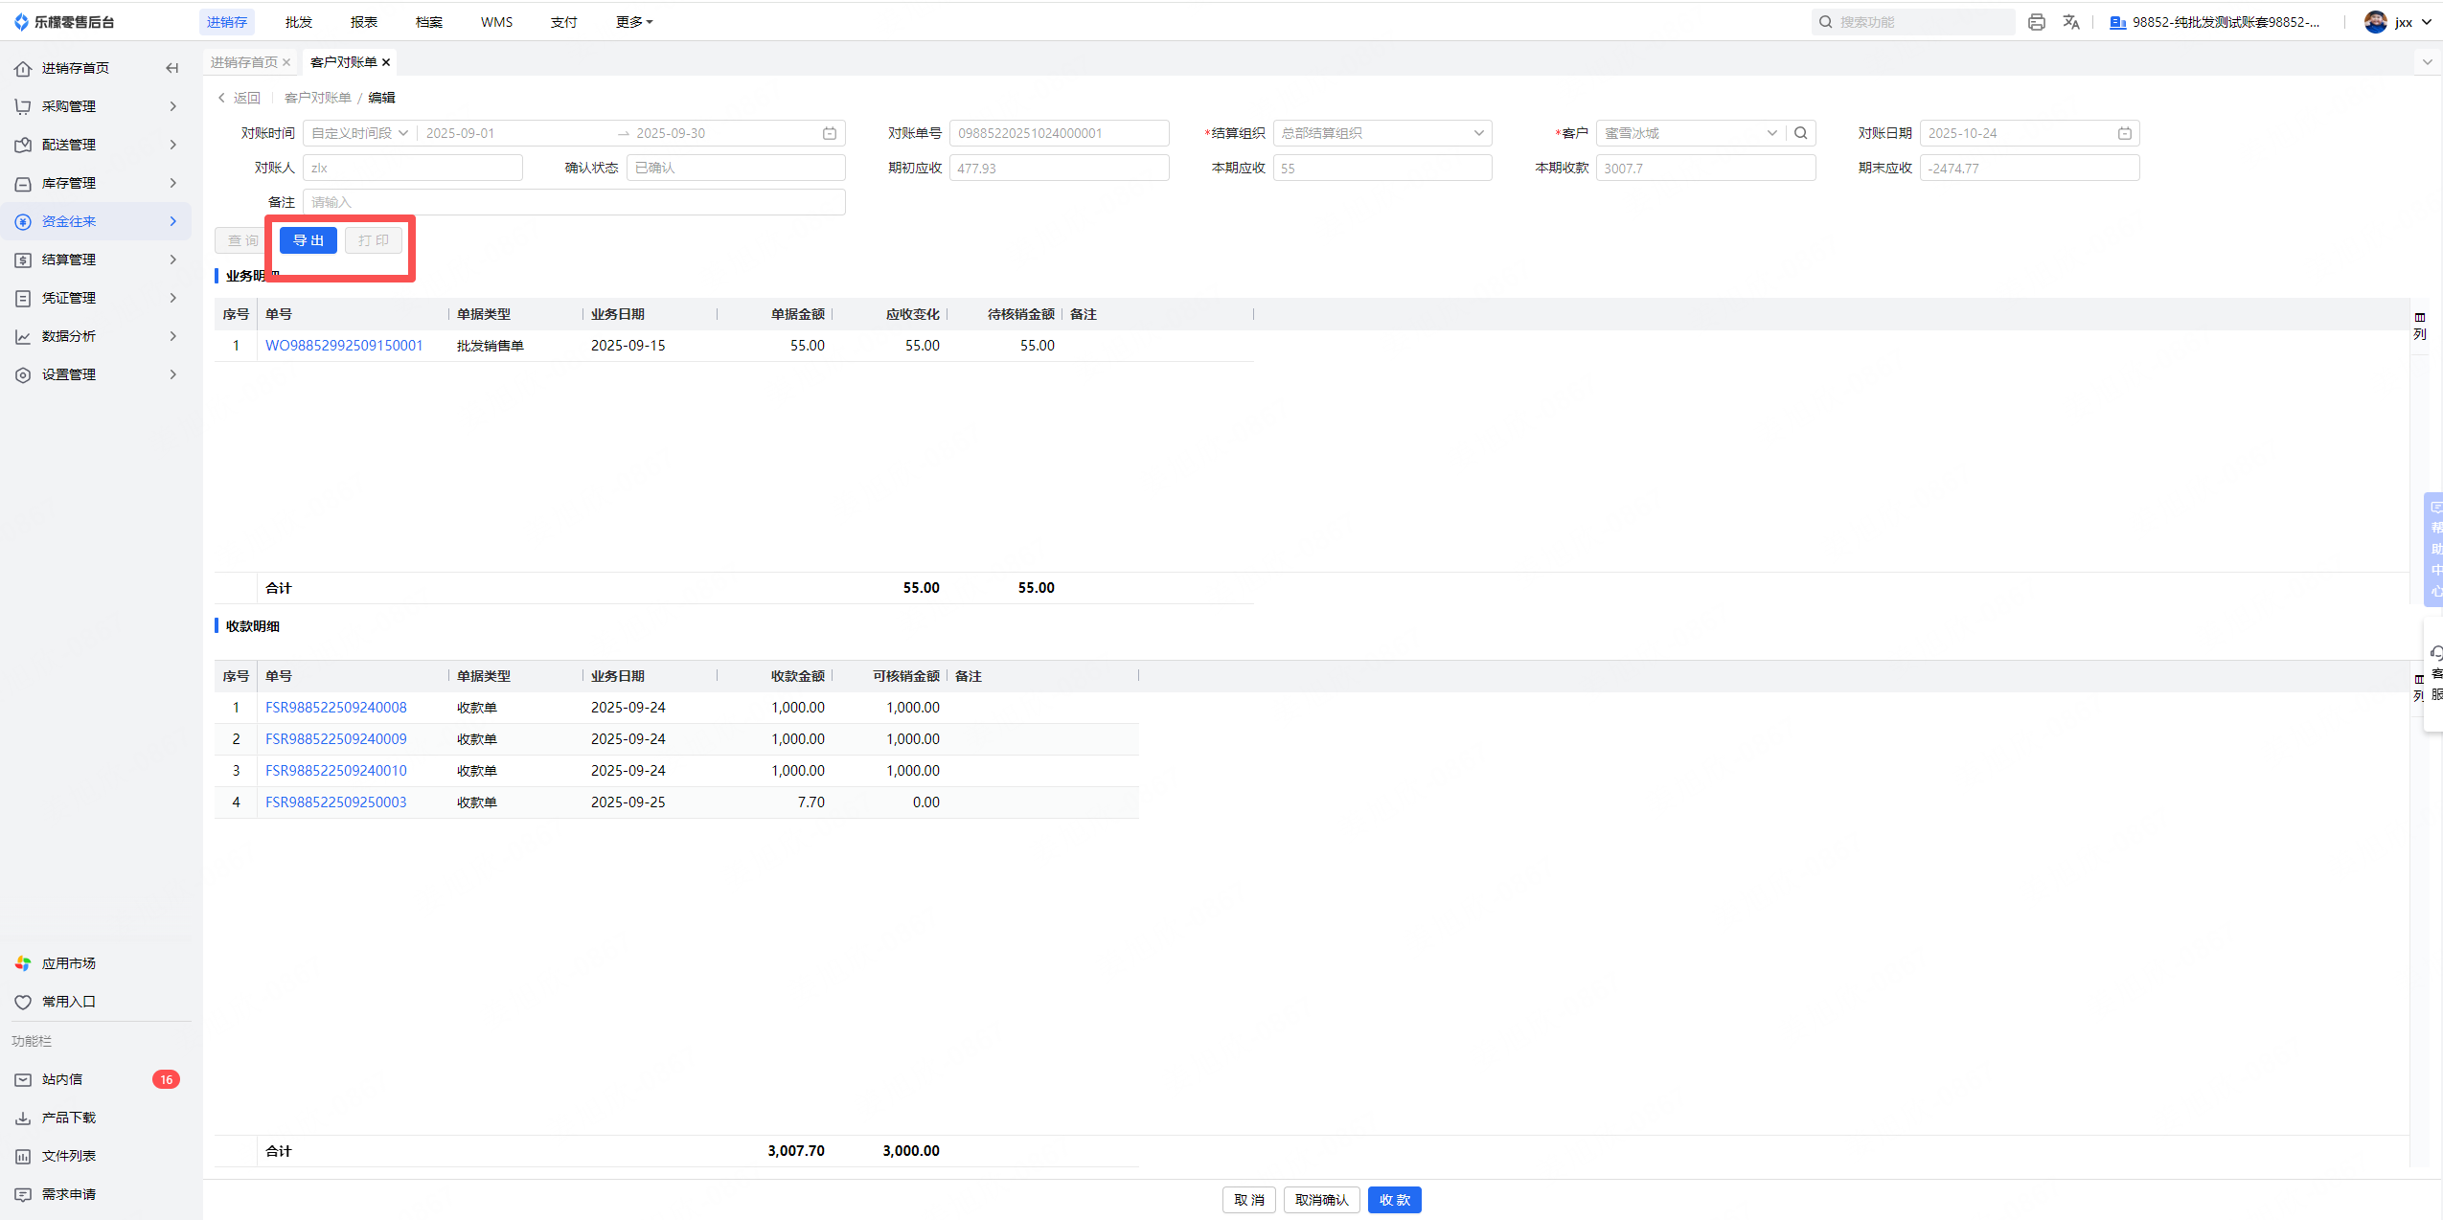Open the 报表 top menu

coord(363,22)
